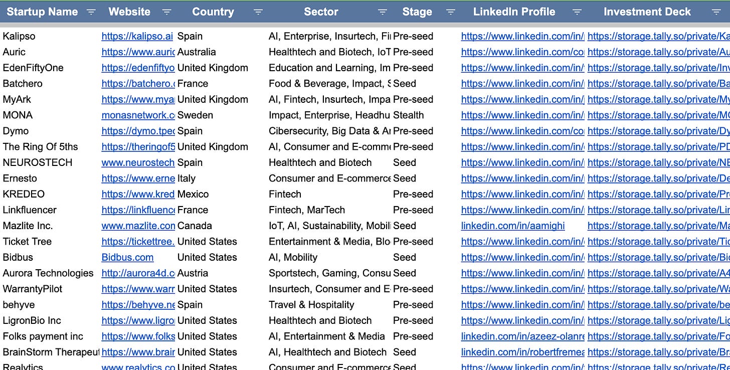Viewport: 730px width, 370px height.
Task: Select the Linkfluencer name cell
Action: tap(30, 210)
